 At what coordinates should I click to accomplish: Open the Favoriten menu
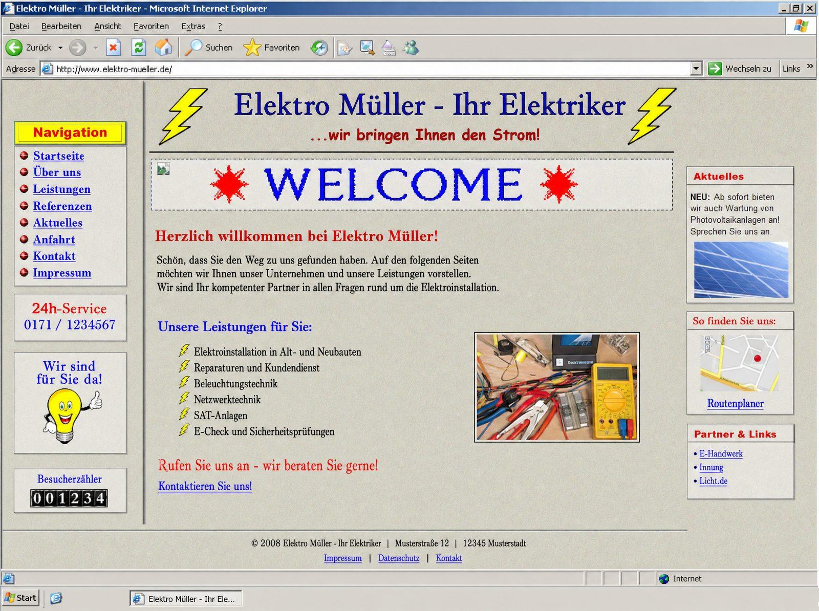[151, 26]
